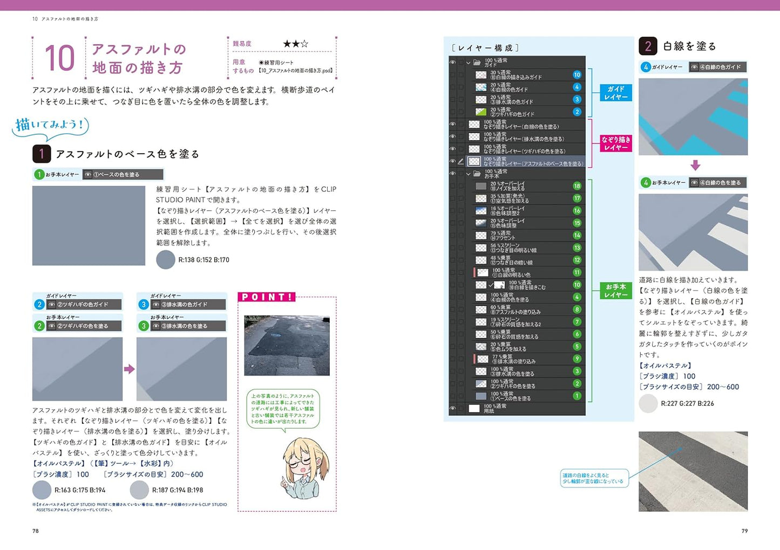Click the お手本 folder icon in the layer list
Screen dimensions: 780x550
click(x=477, y=174)
